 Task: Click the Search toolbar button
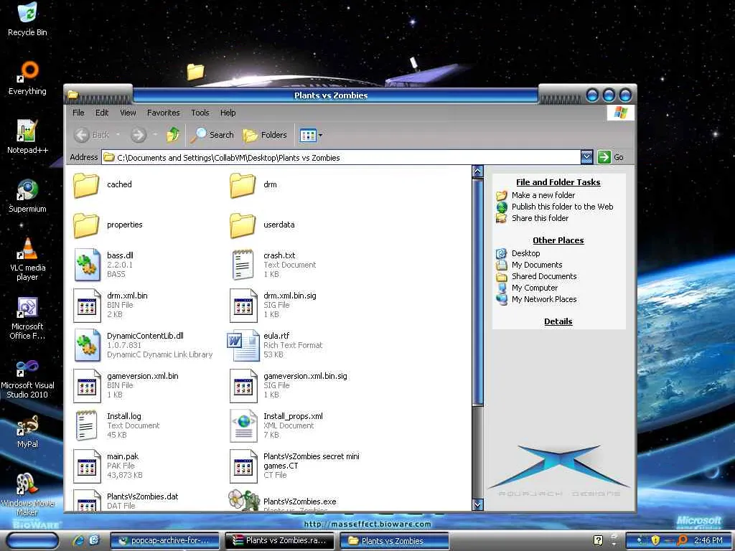click(x=212, y=135)
